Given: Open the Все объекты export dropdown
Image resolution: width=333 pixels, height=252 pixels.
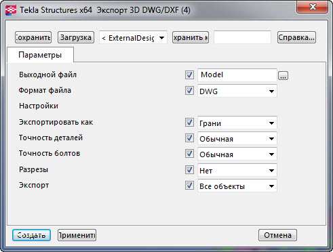Looking at the screenshot, I should pyautogui.click(x=237, y=186).
